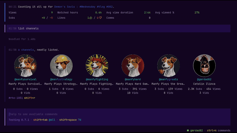
Task: Click the thumbs-up likes icon
Action: [91, 18]
